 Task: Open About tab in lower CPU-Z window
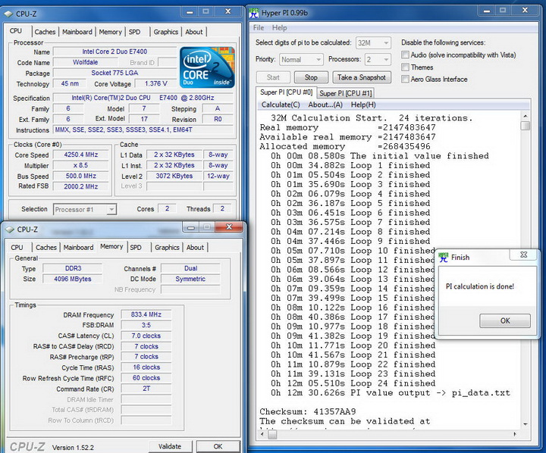(195, 248)
